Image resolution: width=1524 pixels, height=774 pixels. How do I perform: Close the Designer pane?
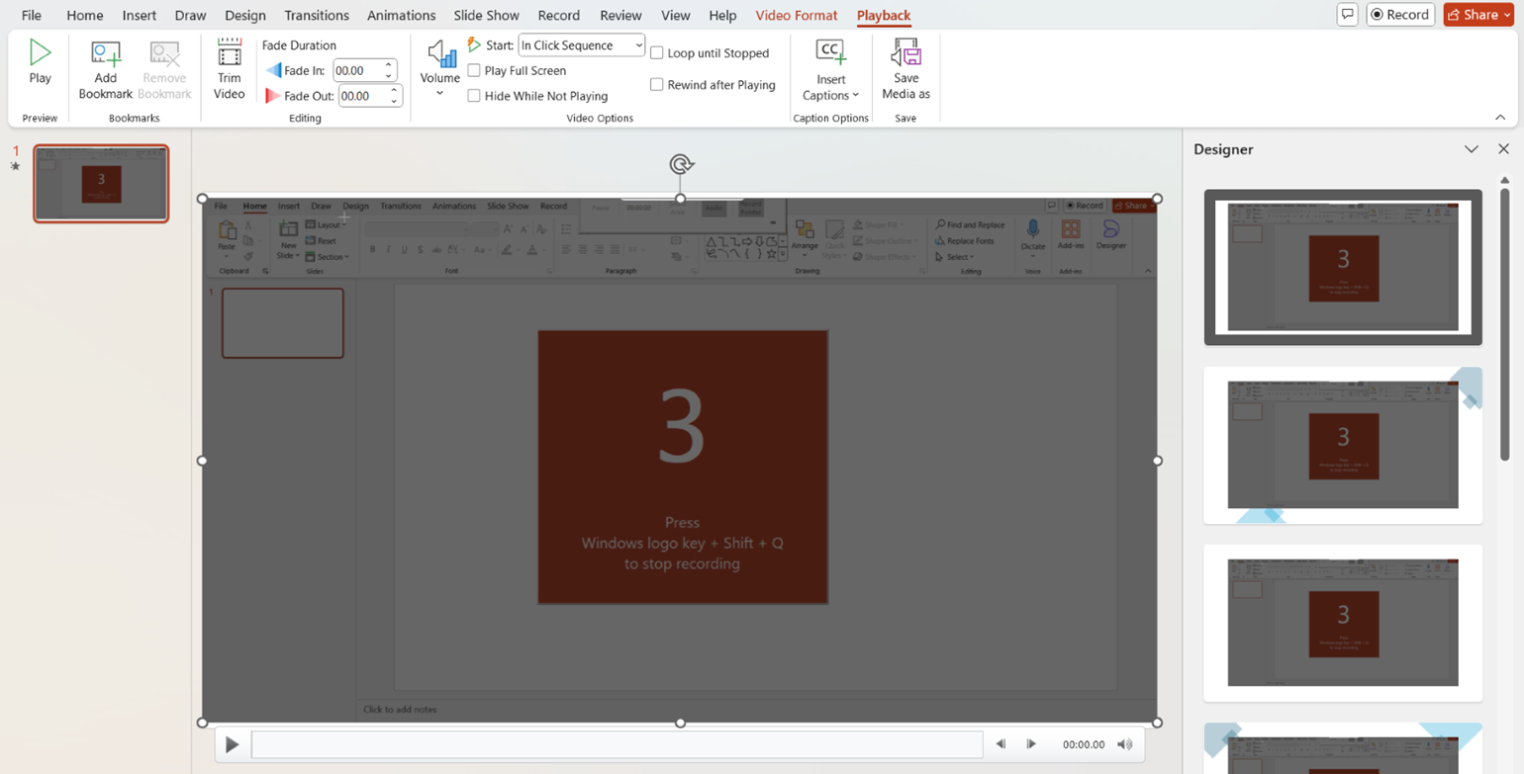(x=1503, y=149)
